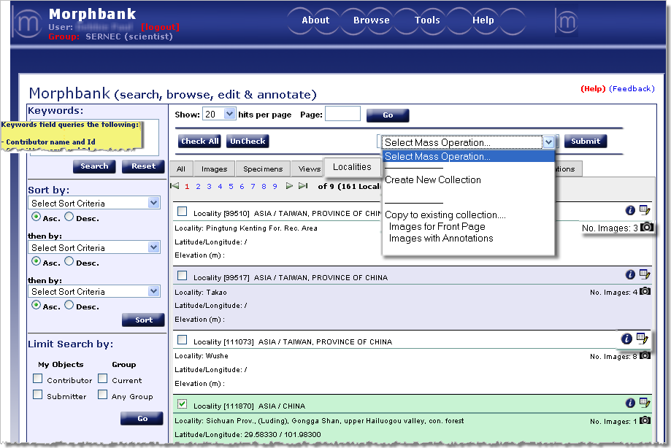Viewport: 671px width, 448px height.
Task: Click the Morphbank logo icon
Action: point(26,22)
